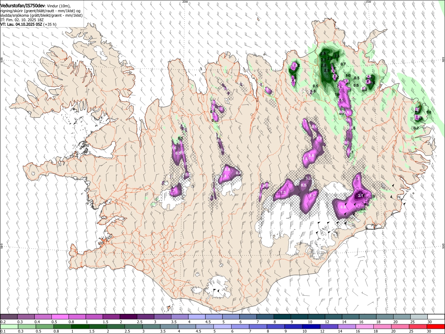
Task: Click the 'rigning/skúrir (grænt/blátt/rautt' legend description line
Action: (40, 11)
